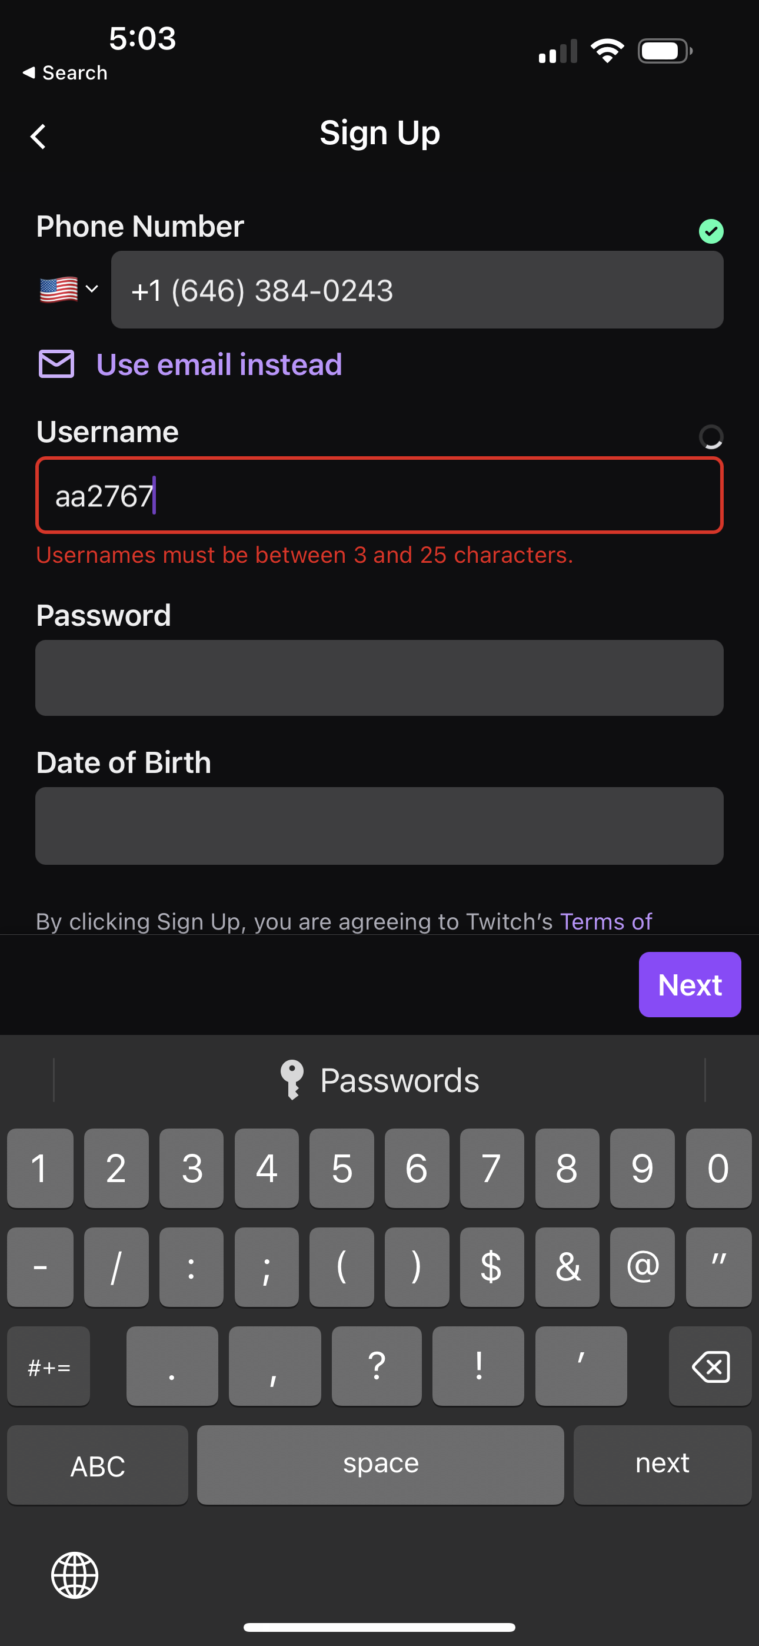Image resolution: width=759 pixels, height=1646 pixels.
Task: Open Twitch's Terms of Service link
Action: click(x=605, y=921)
